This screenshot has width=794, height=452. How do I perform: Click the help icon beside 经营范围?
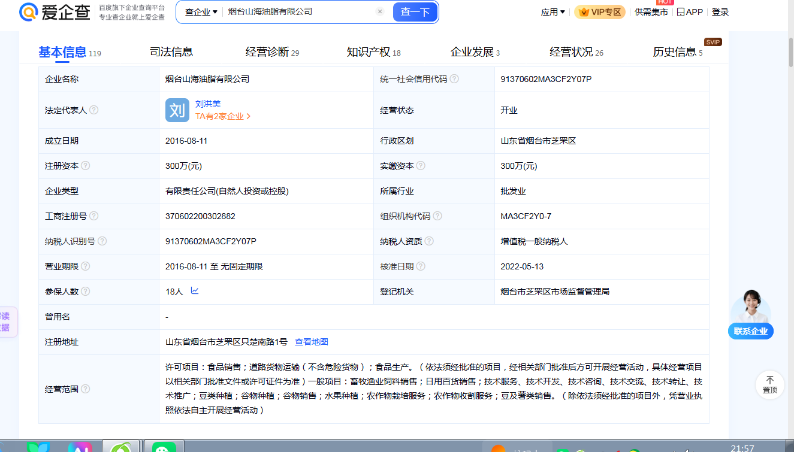tap(86, 389)
